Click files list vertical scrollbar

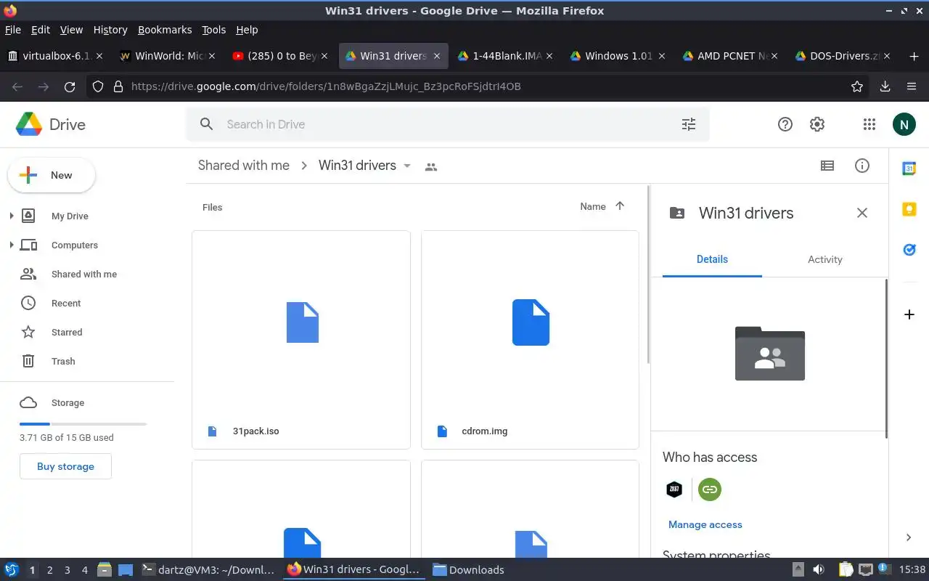click(648, 276)
